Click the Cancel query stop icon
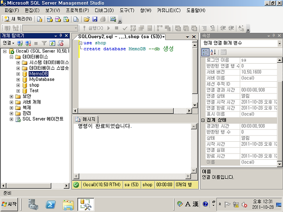 click(117, 28)
